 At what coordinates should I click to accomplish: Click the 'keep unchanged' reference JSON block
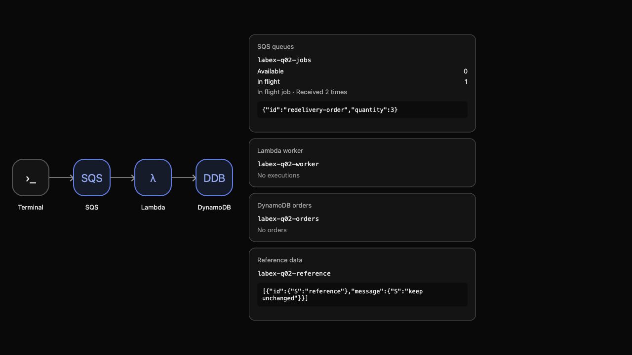click(362, 295)
